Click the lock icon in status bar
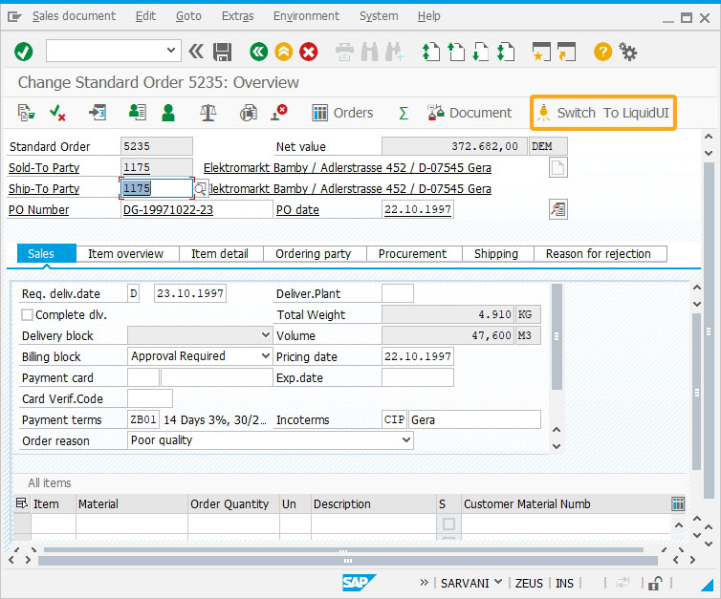 655,584
